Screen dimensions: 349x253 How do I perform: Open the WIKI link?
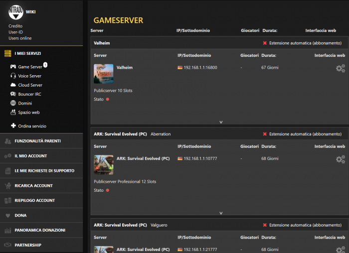coord(31,12)
